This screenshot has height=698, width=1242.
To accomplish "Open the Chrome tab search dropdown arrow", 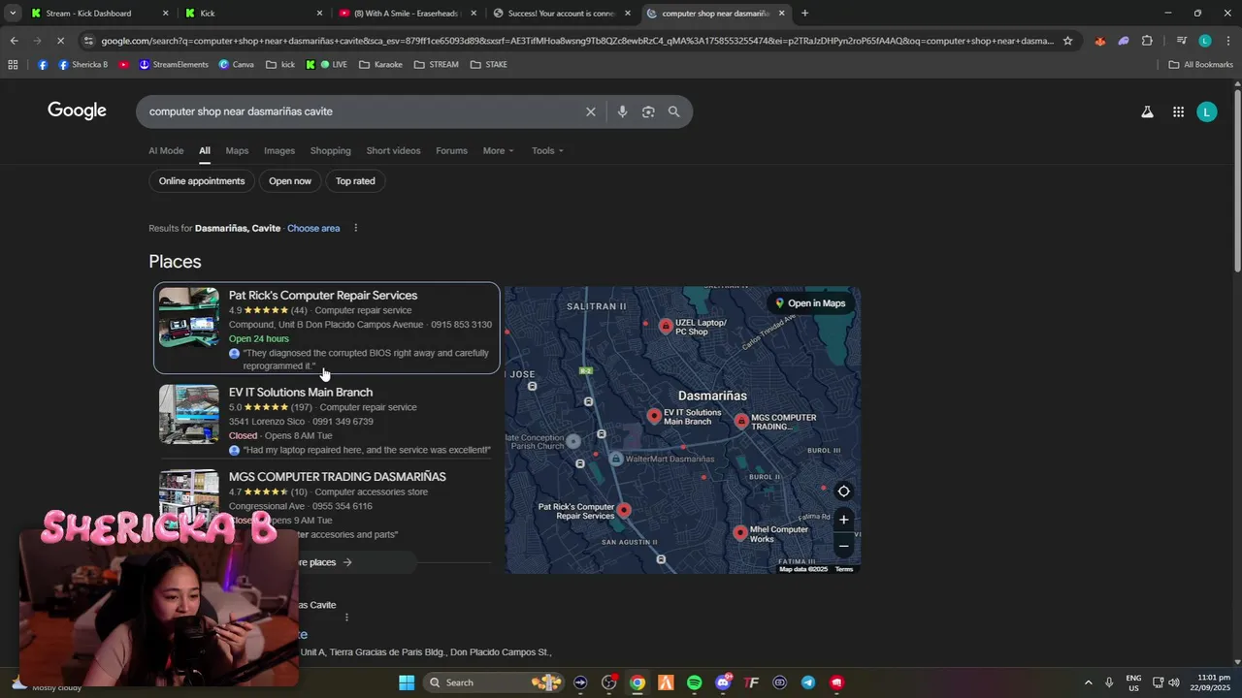I will tap(12, 14).
